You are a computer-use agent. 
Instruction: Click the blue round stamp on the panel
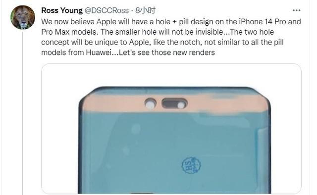(x=191, y=165)
